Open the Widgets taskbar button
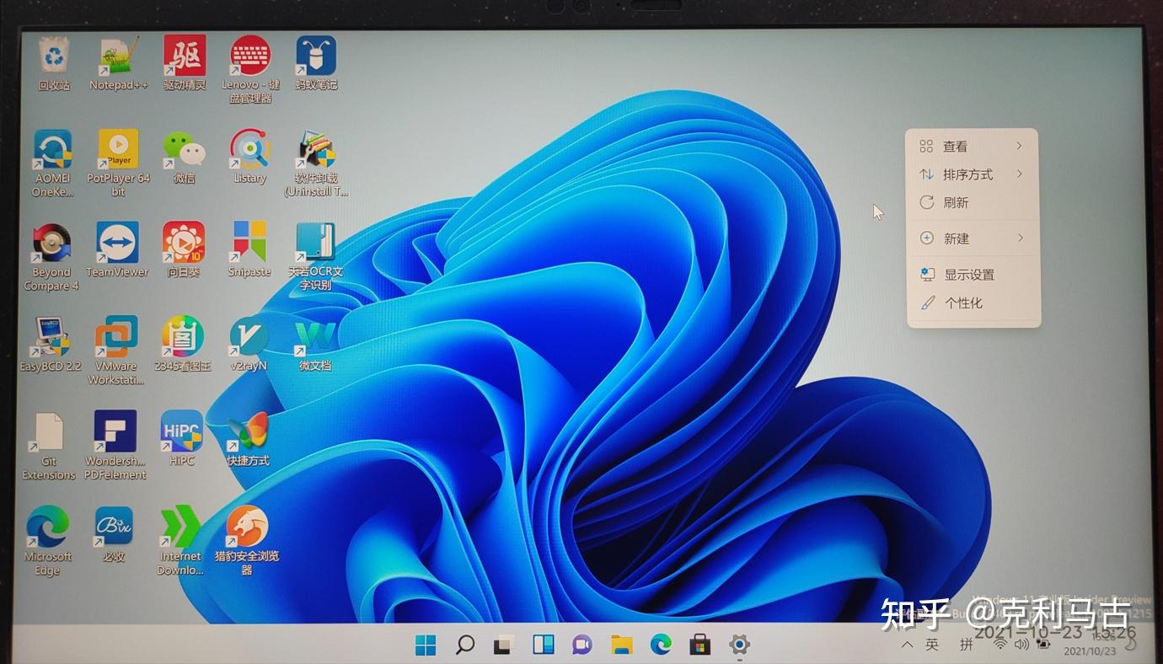 pos(544,645)
